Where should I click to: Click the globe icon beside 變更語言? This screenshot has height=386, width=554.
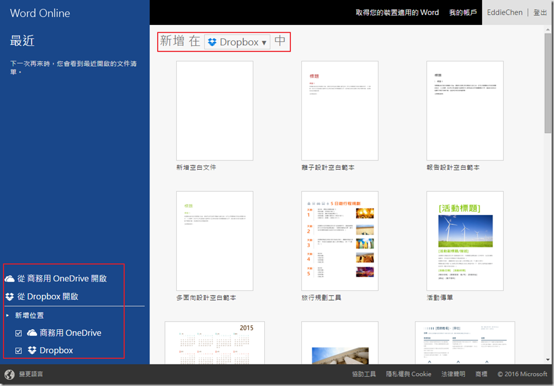coord(9,374)
